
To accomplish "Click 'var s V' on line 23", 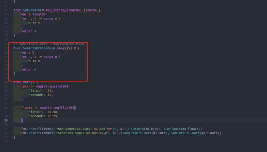I will coord(28,53).
